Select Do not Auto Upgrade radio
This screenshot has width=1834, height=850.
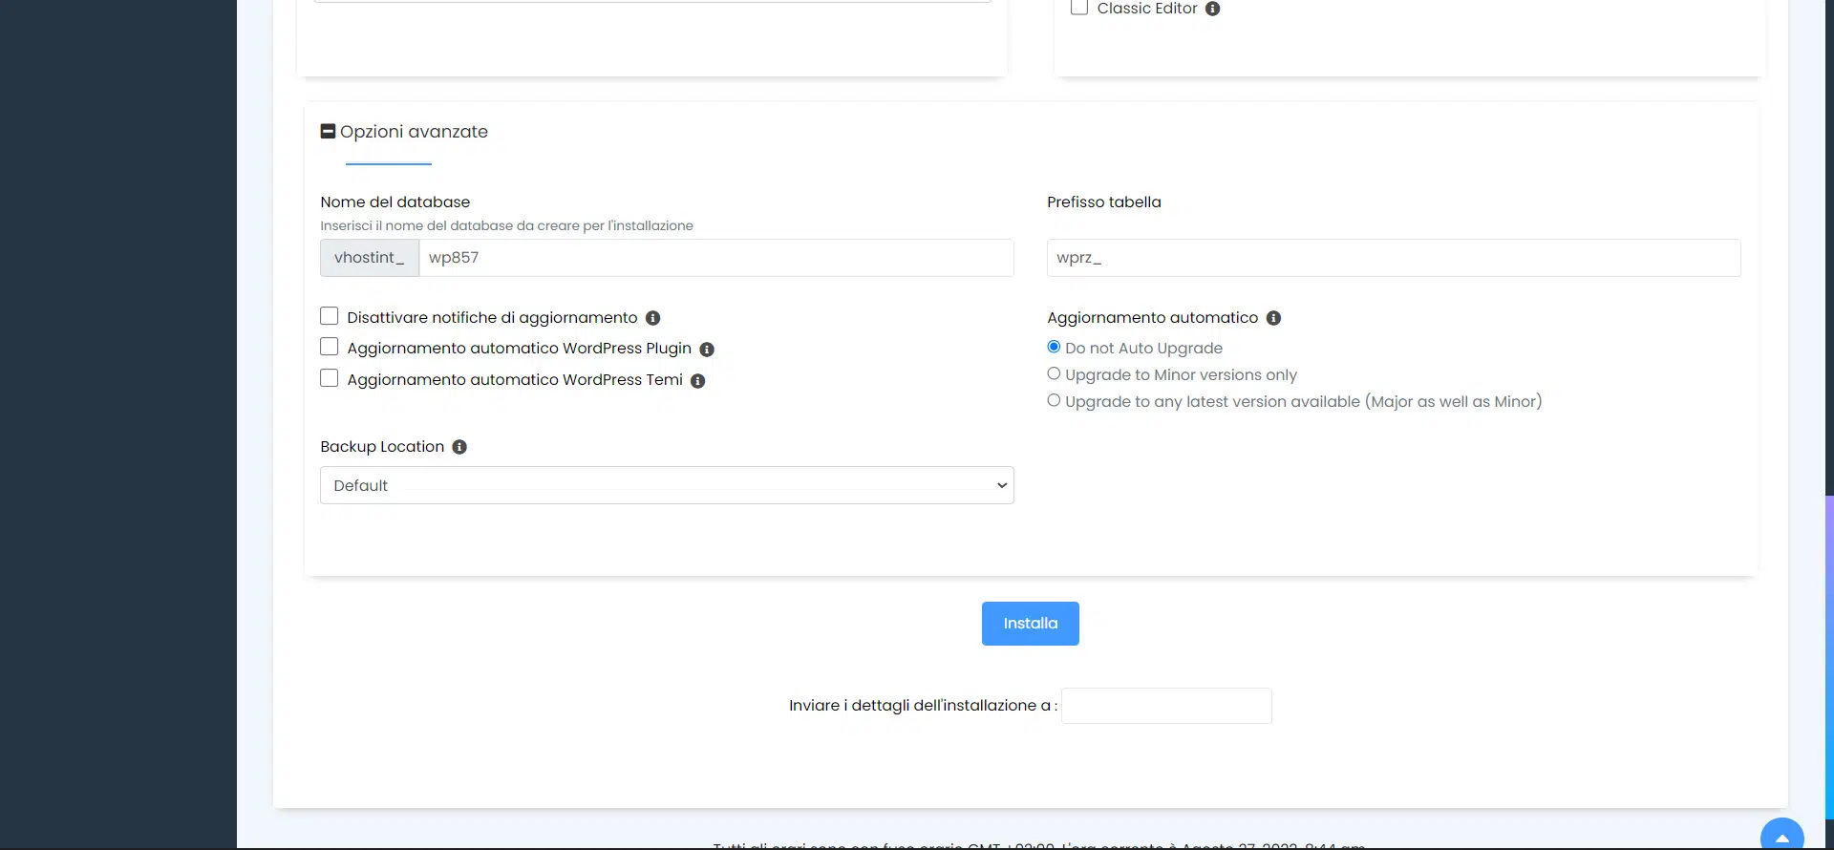pos(1054,347)
